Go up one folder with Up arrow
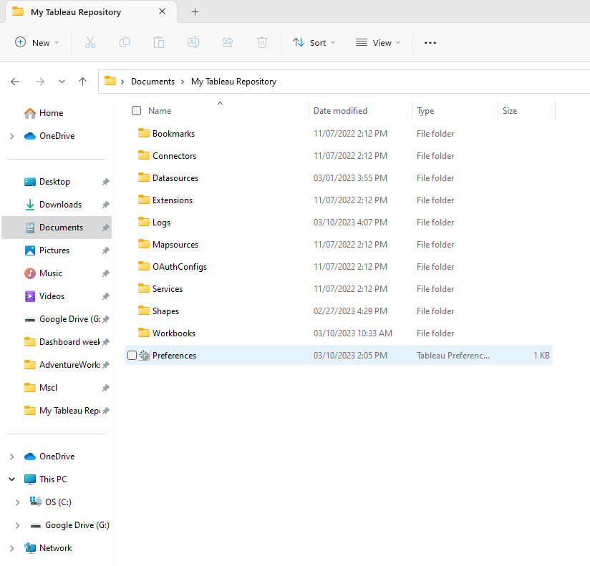The image size is (590, 566). (x=83, y=82)
